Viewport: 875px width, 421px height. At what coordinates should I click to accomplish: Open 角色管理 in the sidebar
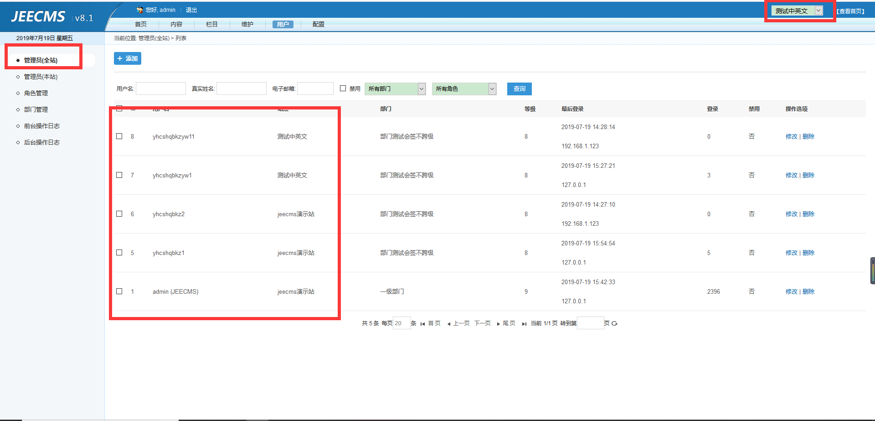coord(36,93)
